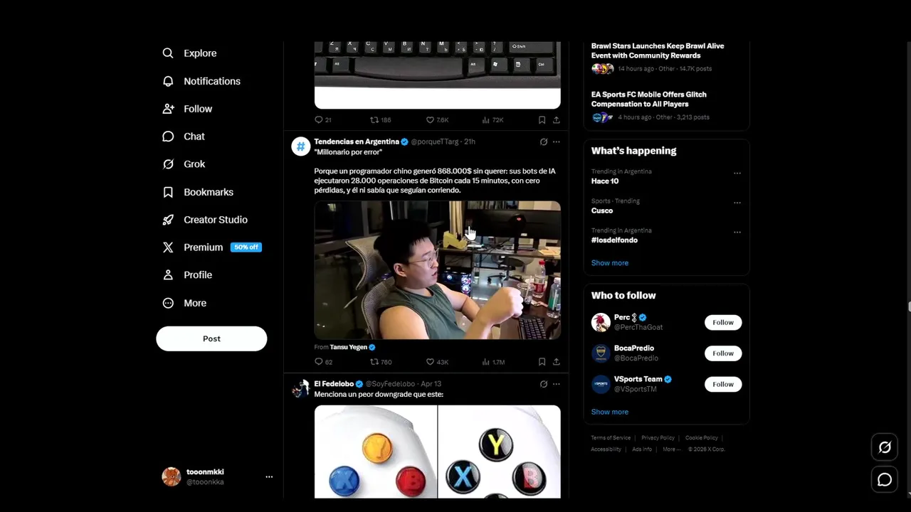This screenshot has width=911, height=512.
Task: Share the keyboard image post
Action: point(556,120)
